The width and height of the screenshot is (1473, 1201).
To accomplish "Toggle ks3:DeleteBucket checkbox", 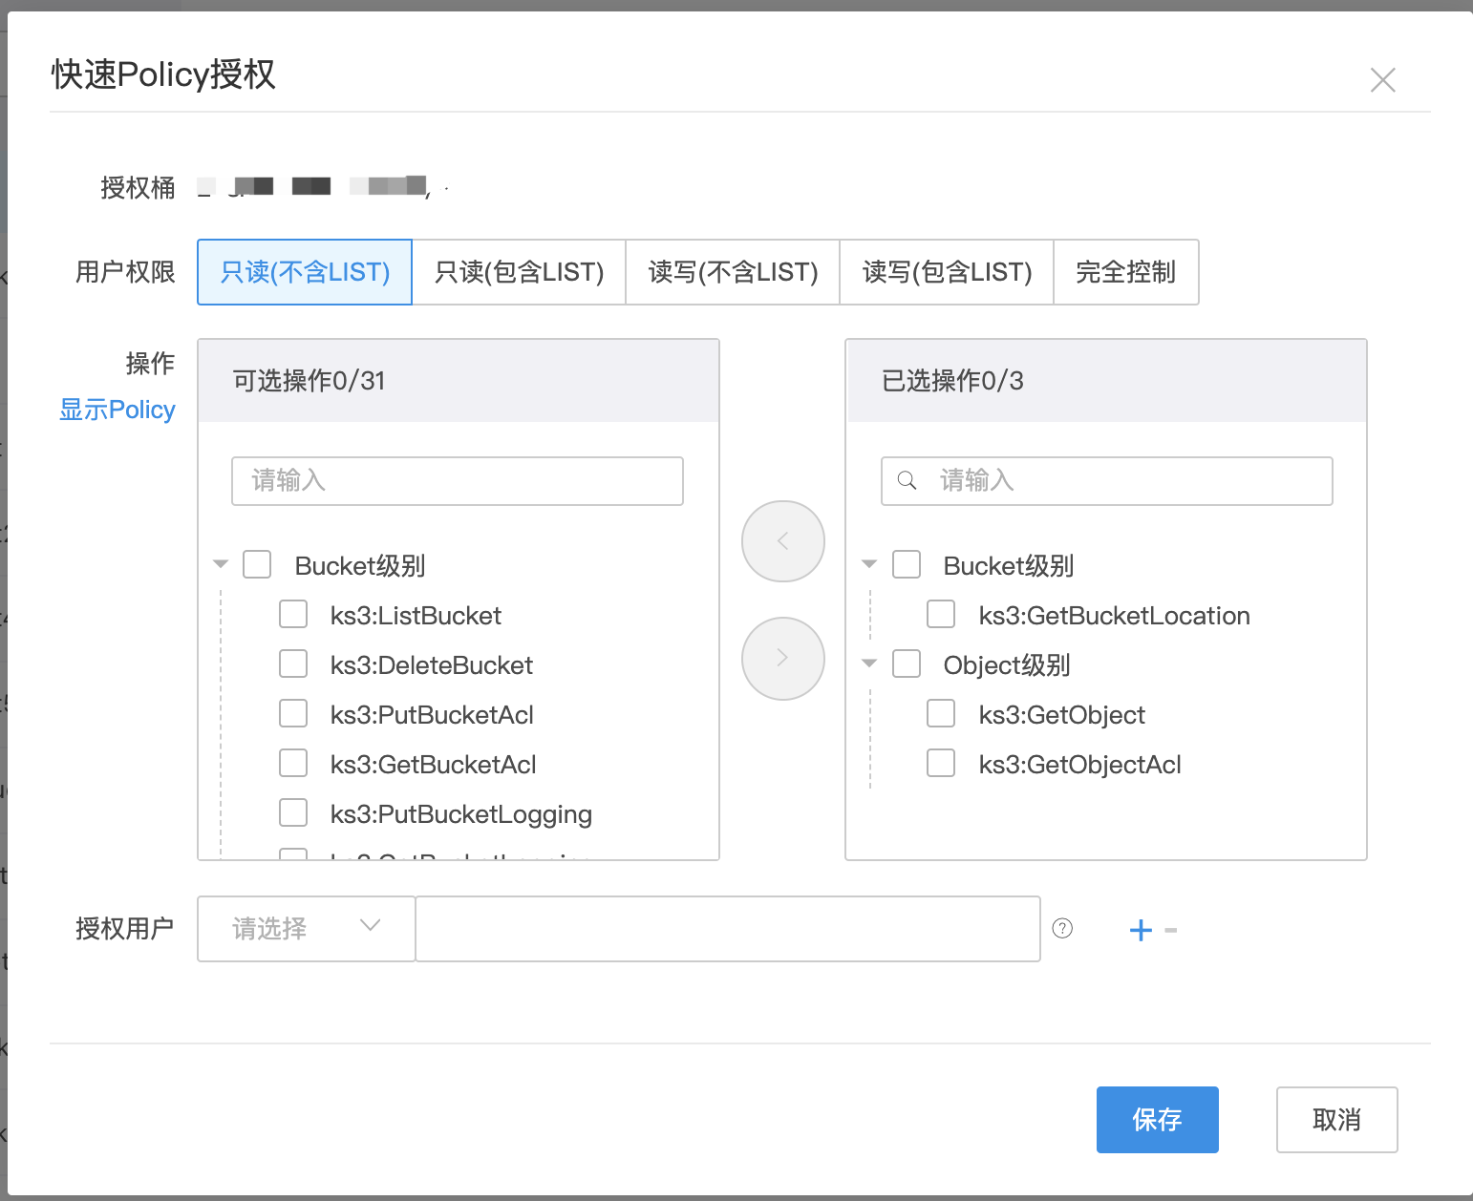I will click(x=293, y=664).
